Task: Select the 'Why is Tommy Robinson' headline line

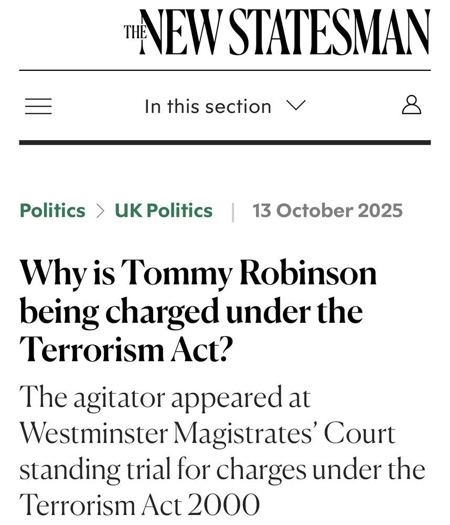Action: click(x=198, y=274)
